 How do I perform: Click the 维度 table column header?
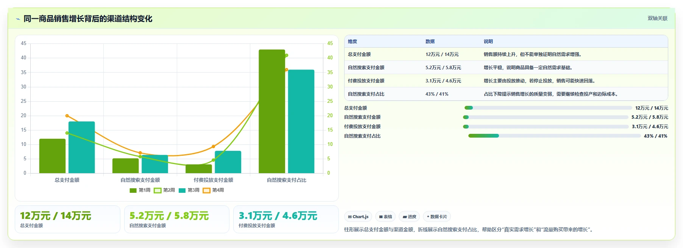point(352,42)
